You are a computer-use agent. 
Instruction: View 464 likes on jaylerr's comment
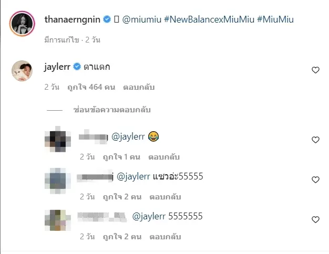pos(91,87)
